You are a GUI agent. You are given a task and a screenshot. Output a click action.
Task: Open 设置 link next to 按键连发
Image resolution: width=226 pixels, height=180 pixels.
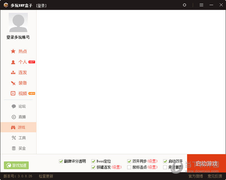coord(117,167)
